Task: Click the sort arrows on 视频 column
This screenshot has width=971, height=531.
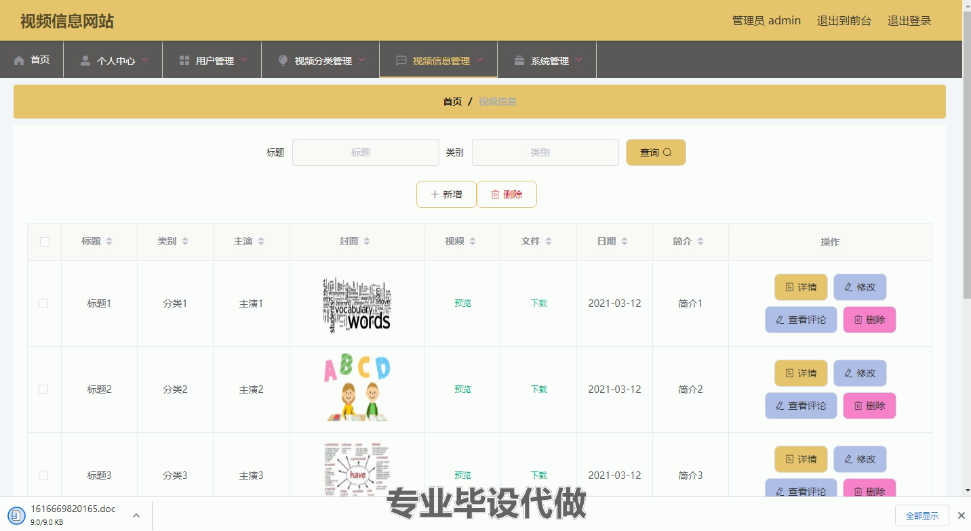Action: tap(473, 242)
